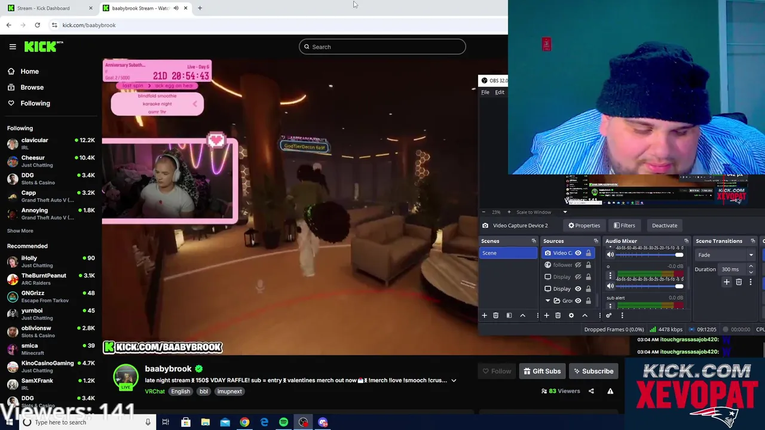
Task: Click Deactivate button in OBS
Action: 665,226
